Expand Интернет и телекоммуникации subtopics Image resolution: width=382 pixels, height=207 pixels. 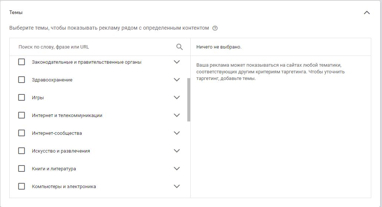[177, 115]
